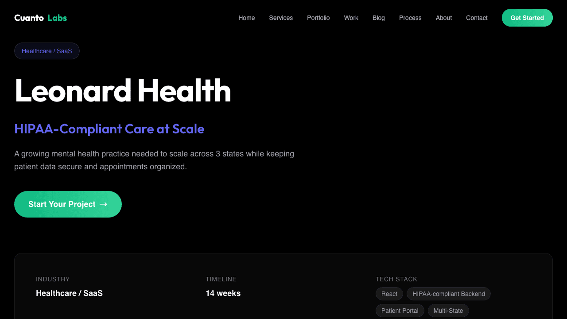
Task: Click the 14 weeks timeline value
Action: click(223, 293)
